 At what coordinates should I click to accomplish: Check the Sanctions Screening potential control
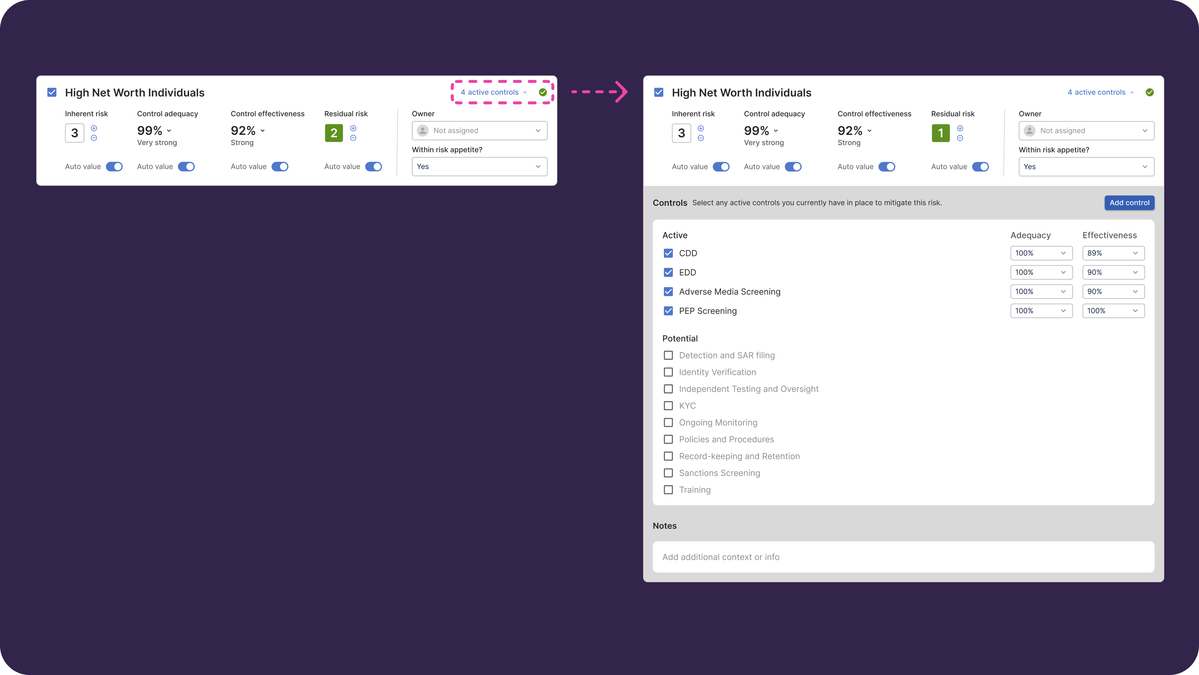pyautogui.click(x=668, y=473)
